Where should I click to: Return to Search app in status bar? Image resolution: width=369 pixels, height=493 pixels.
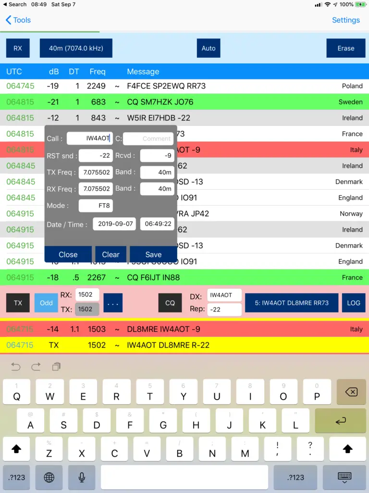[14, 4]
